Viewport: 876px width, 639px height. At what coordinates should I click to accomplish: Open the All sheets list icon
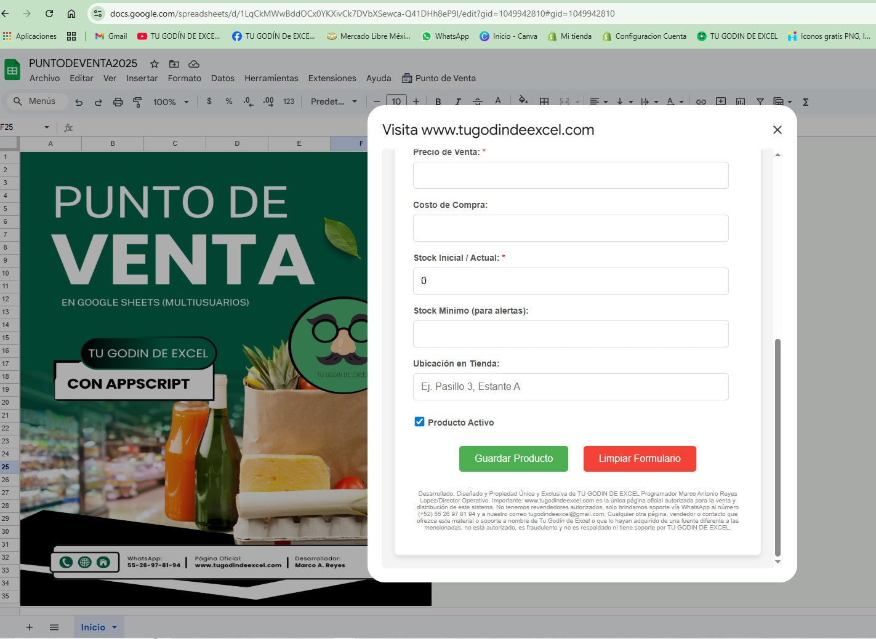click(54, 627)
